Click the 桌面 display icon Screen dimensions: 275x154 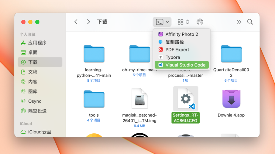pos(23,53)
